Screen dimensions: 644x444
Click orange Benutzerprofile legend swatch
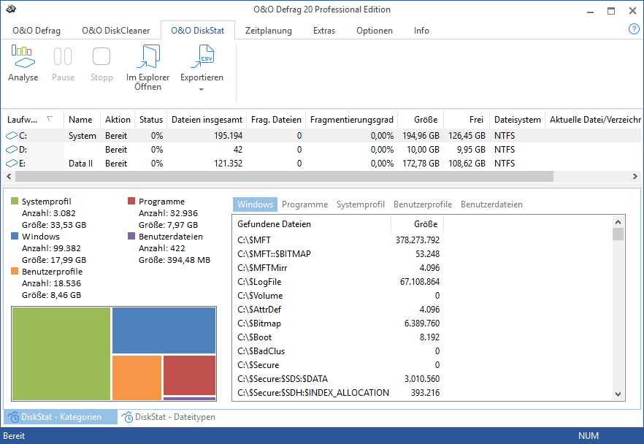(x=15, y=271)
